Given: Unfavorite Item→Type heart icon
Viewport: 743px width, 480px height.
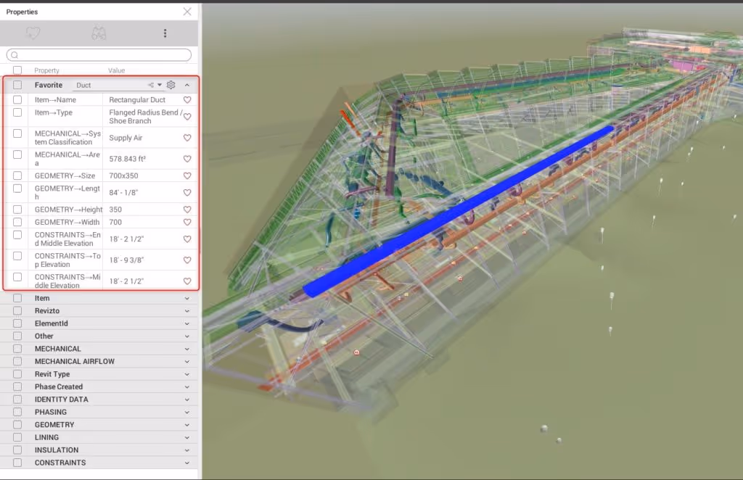Looking at the screenshot, I should tap(187, 117).
